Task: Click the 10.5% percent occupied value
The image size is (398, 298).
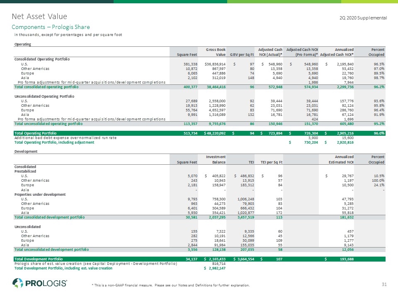Action: [x=379, y=176]
